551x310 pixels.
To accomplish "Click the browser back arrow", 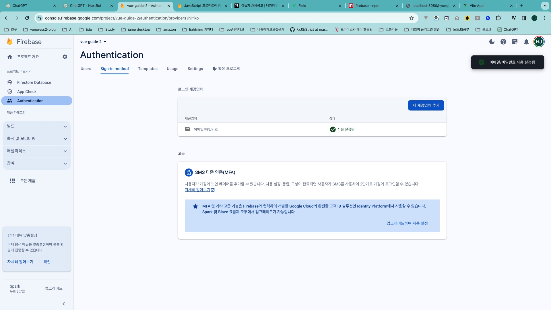I will tap(6, 18).
